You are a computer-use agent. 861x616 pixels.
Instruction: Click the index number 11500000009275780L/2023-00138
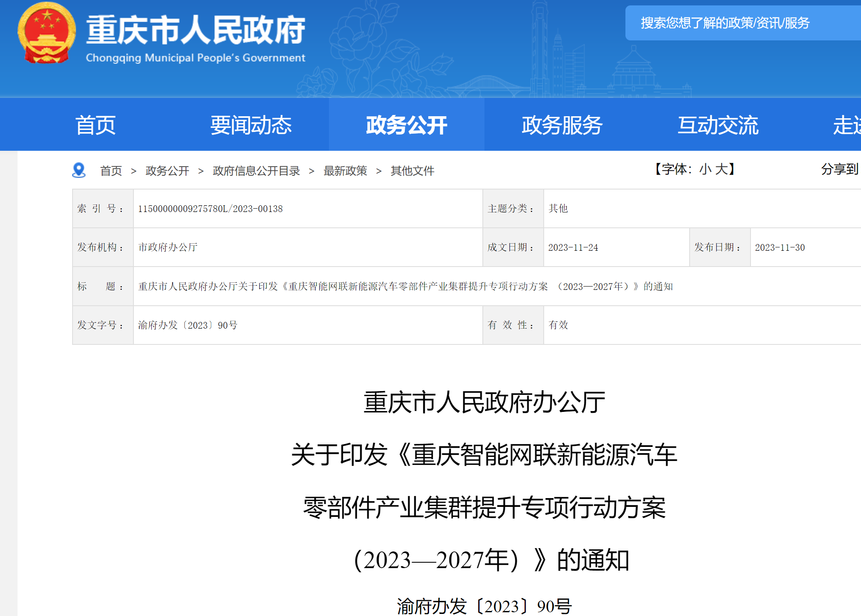210,209
